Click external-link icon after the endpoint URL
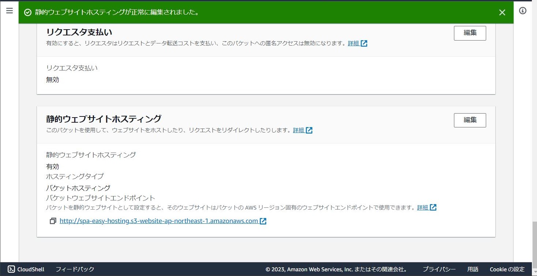Viewport: 537px width, 276px height. (263, 221)
